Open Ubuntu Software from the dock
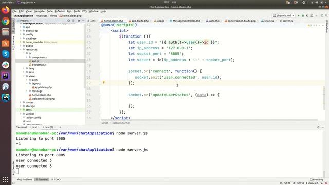The width and height of the screenshot is (329, 185). [x=6, y=43]
